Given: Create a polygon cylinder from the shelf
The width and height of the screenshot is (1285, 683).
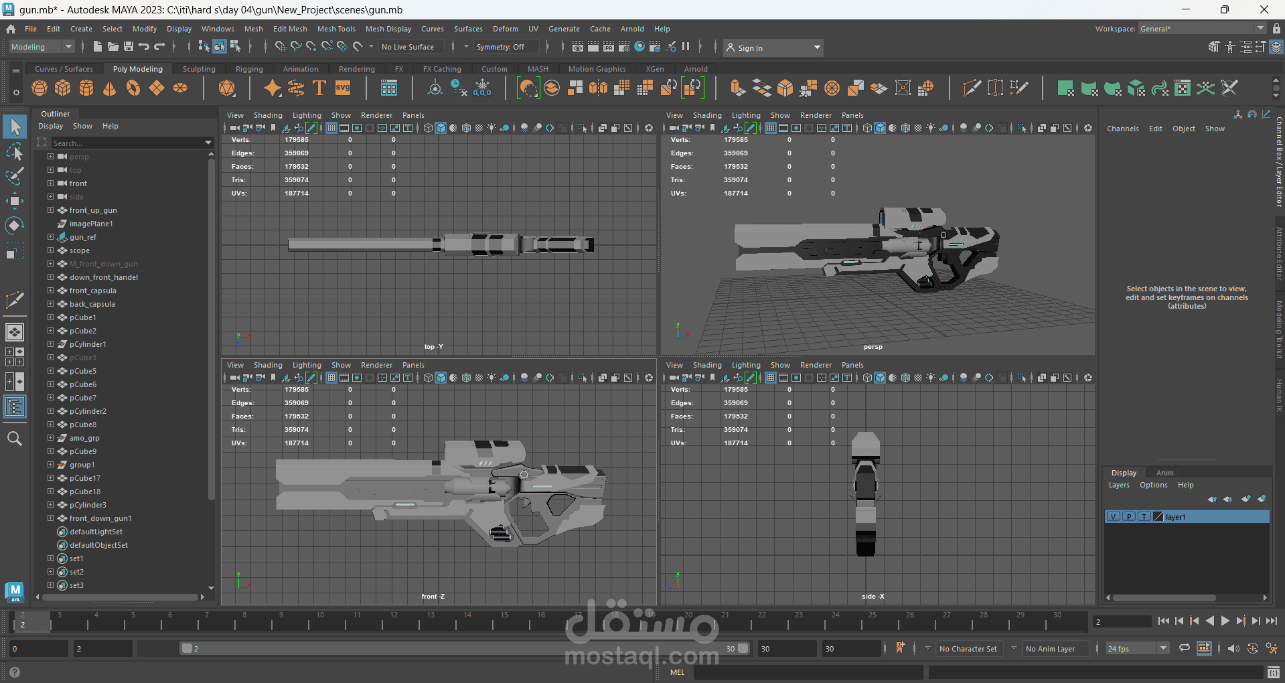Looking at the screenshot, I should (86, 88).
